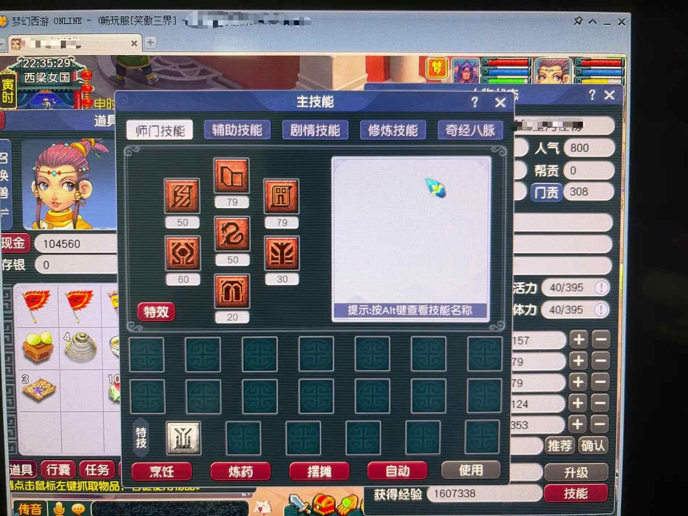Click the 门贡 button
Viewport: 688px width, 516px height.
click(x=546, y=192)
